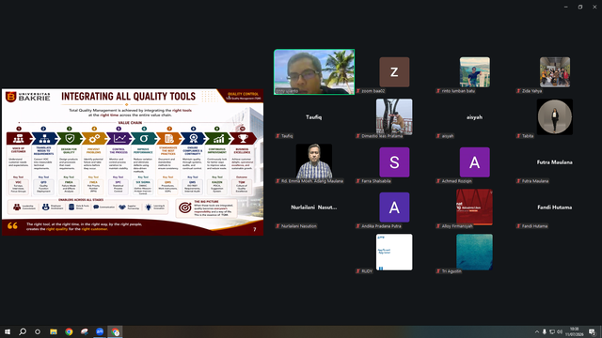Viewport: 602px width, 338px height.
Task: Select Tri Agustin's teal avatar image
Action: (x=474, y=252)
